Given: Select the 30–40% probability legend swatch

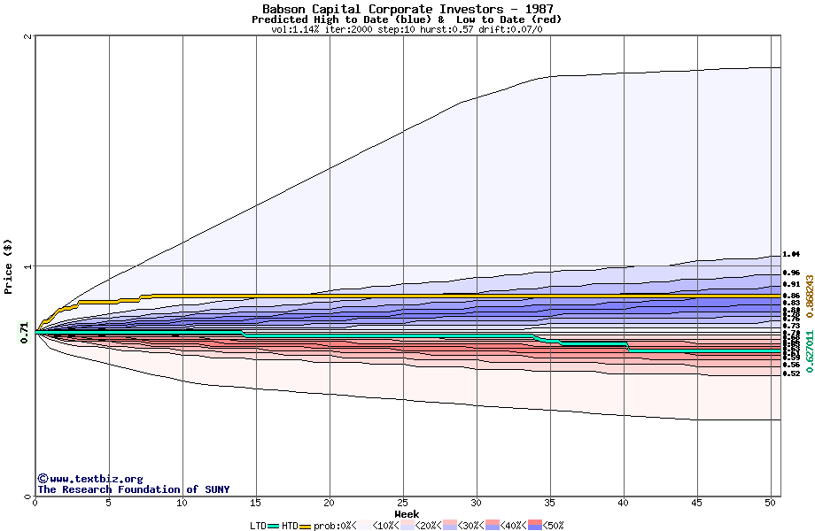Looking at the screenshot, I should (x=493, y=526).
